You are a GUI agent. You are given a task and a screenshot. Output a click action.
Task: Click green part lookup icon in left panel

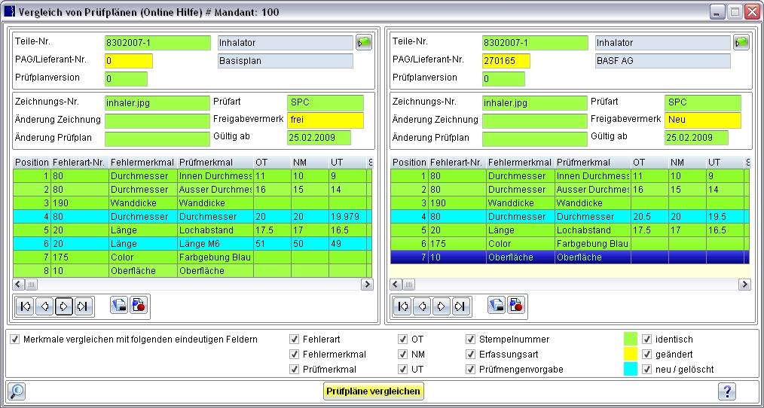click(x=364, y=43)
